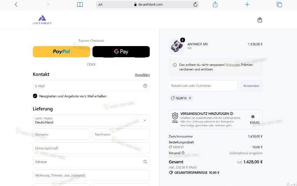Click the Rabattcode oder Gutschein field
The width and height of the screenshot is (297, 186).
[203, 86]
